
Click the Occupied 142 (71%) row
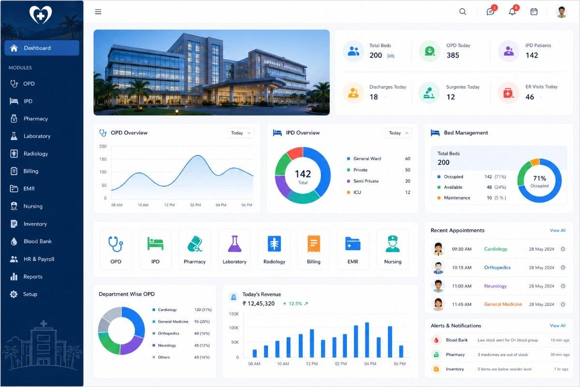coord(471,177)
